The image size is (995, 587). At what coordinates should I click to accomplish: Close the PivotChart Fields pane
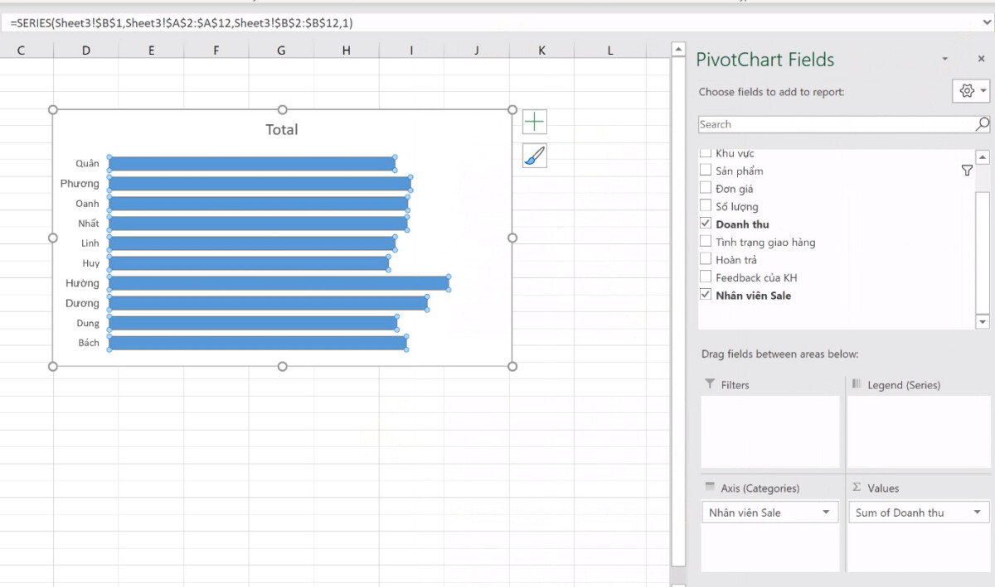[x=981, y=59]
